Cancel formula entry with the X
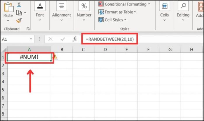Viewport: 204px width, 121px height. [50, 39]
